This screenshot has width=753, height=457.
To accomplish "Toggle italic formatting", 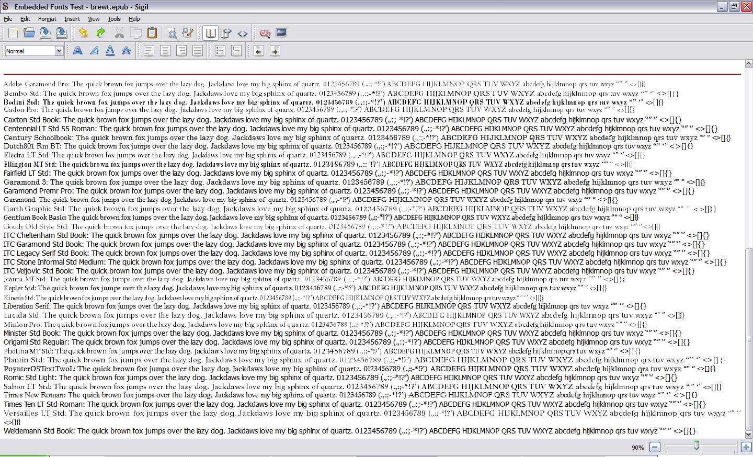I will 94,51.
